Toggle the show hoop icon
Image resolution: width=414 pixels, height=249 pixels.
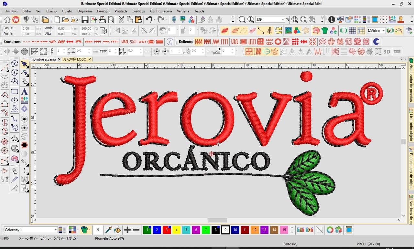[x=343, y=31]
